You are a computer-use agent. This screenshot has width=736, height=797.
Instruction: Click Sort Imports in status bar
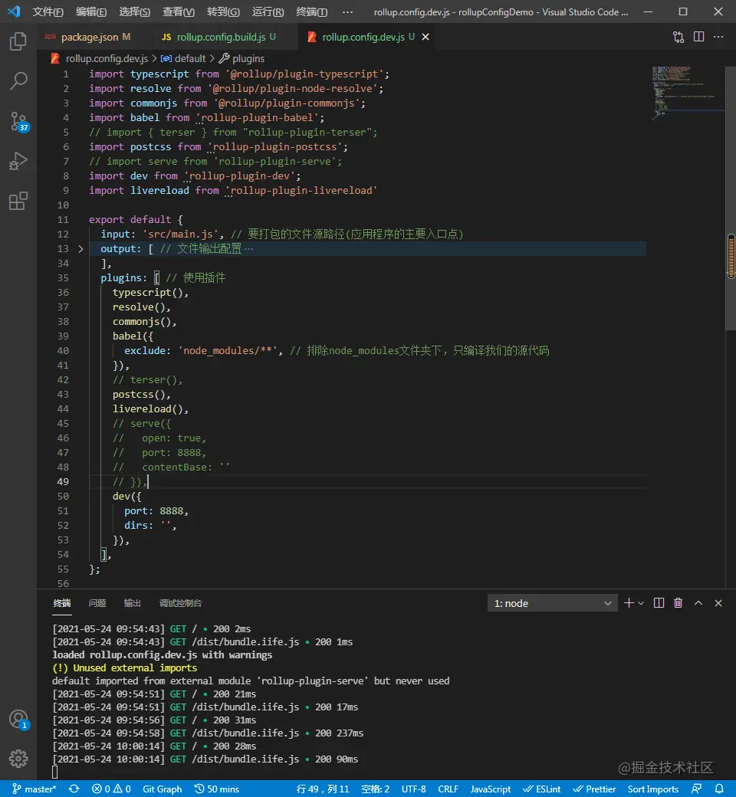(x=652, y=789)
